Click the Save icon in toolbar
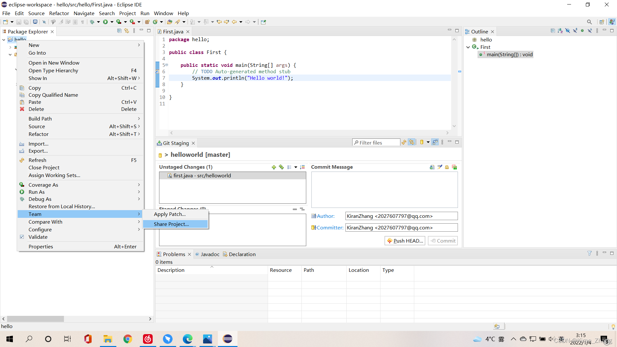This screenshot has width=617, height=347. [x=19, y=22]
